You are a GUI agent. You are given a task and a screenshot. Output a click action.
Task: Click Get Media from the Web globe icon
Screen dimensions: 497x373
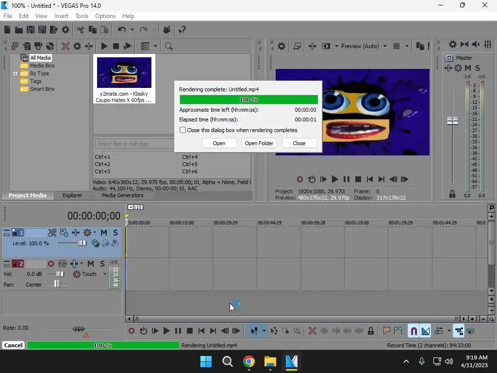click(50, 46)
